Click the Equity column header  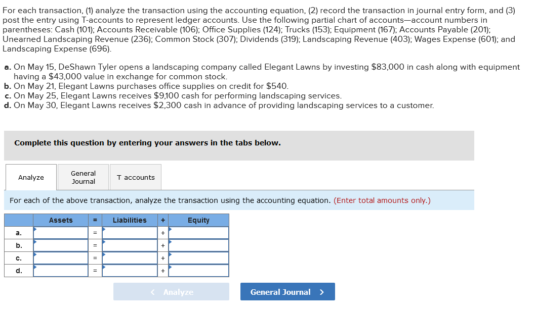pos(198,220)
